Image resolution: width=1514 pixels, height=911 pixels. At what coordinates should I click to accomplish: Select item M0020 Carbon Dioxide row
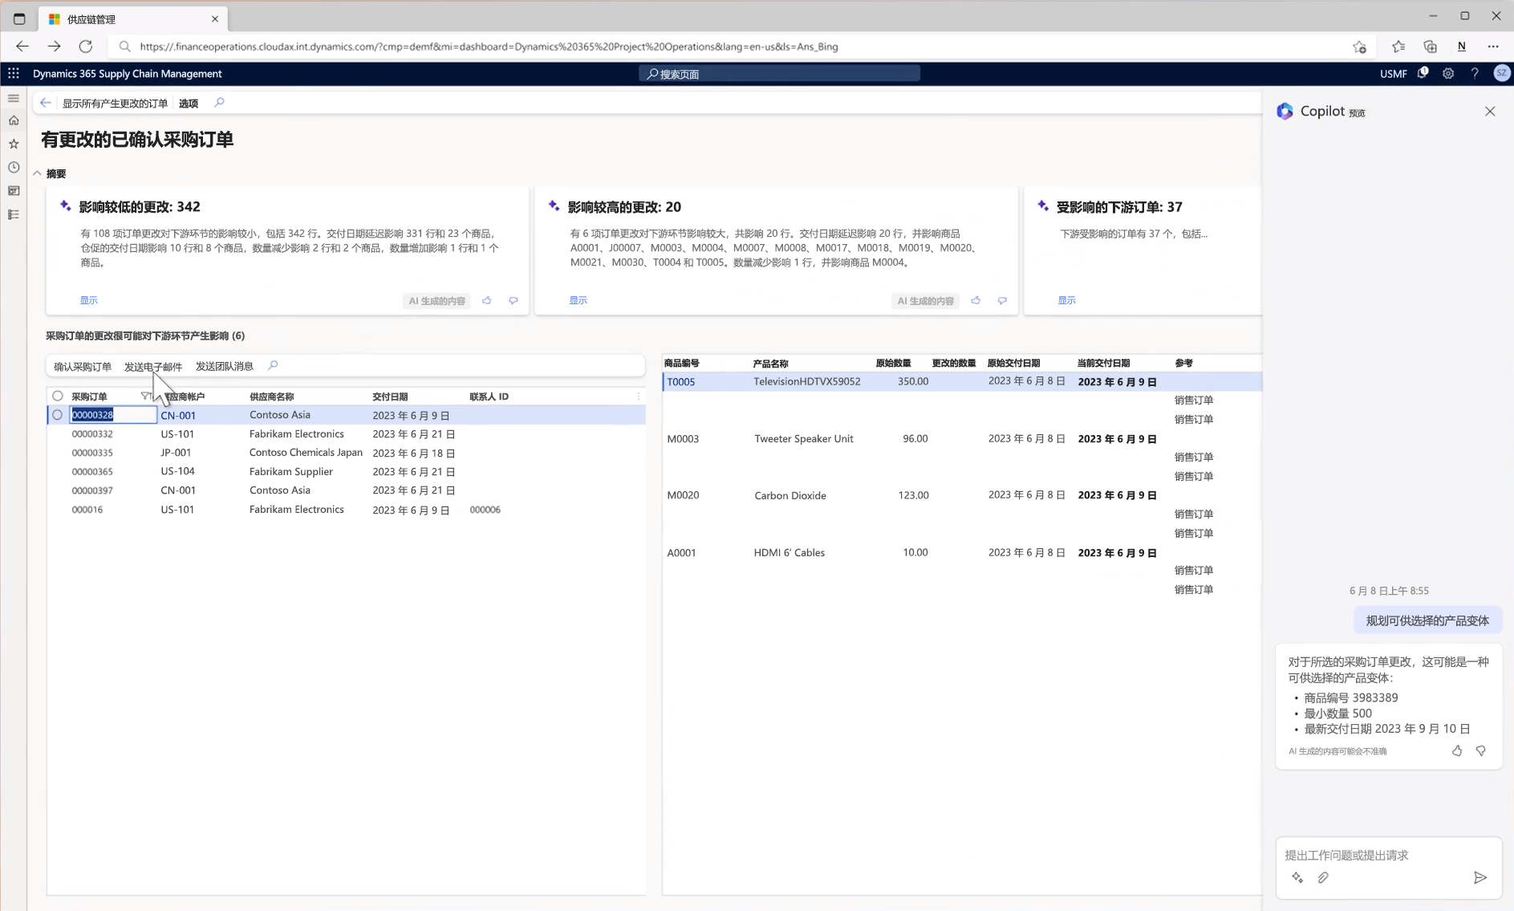pyautogui.click(x=961, y=495)
